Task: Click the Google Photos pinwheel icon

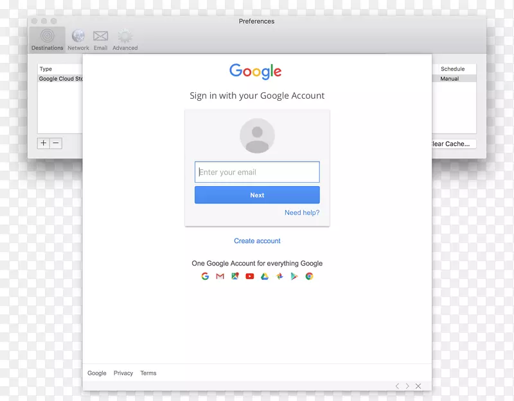Action: point(279,277)
